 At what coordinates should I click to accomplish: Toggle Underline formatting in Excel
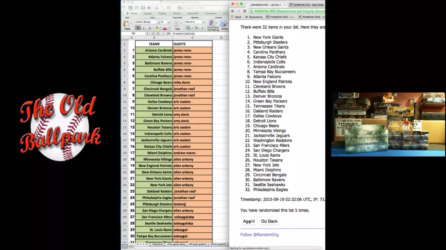150,27
